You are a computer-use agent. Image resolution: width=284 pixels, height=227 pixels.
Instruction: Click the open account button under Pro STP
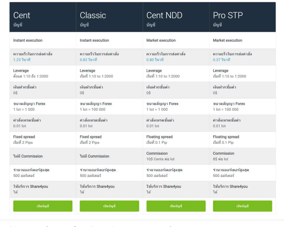(242, 206)
